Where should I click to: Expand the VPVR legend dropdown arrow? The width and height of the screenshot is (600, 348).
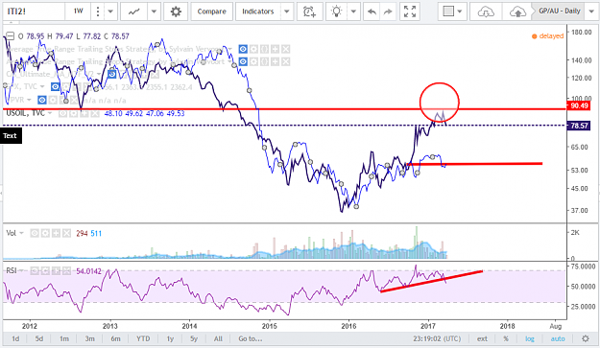pyautogui.click(x=30, y=100)
